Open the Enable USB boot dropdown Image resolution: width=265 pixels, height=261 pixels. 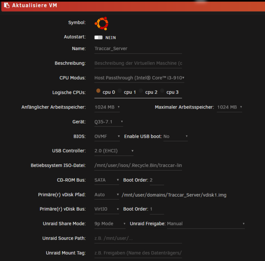pos(175,136)
